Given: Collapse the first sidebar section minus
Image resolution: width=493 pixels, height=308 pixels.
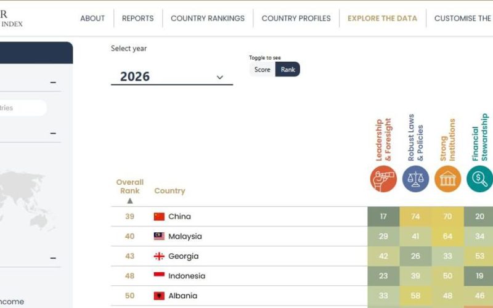Looking at the screenshot, I should [x=53, y=83].
